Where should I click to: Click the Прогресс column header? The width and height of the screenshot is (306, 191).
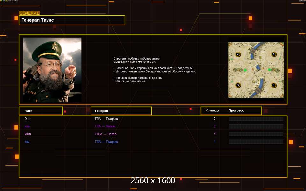pyautogui.click(x=236, y=111)
